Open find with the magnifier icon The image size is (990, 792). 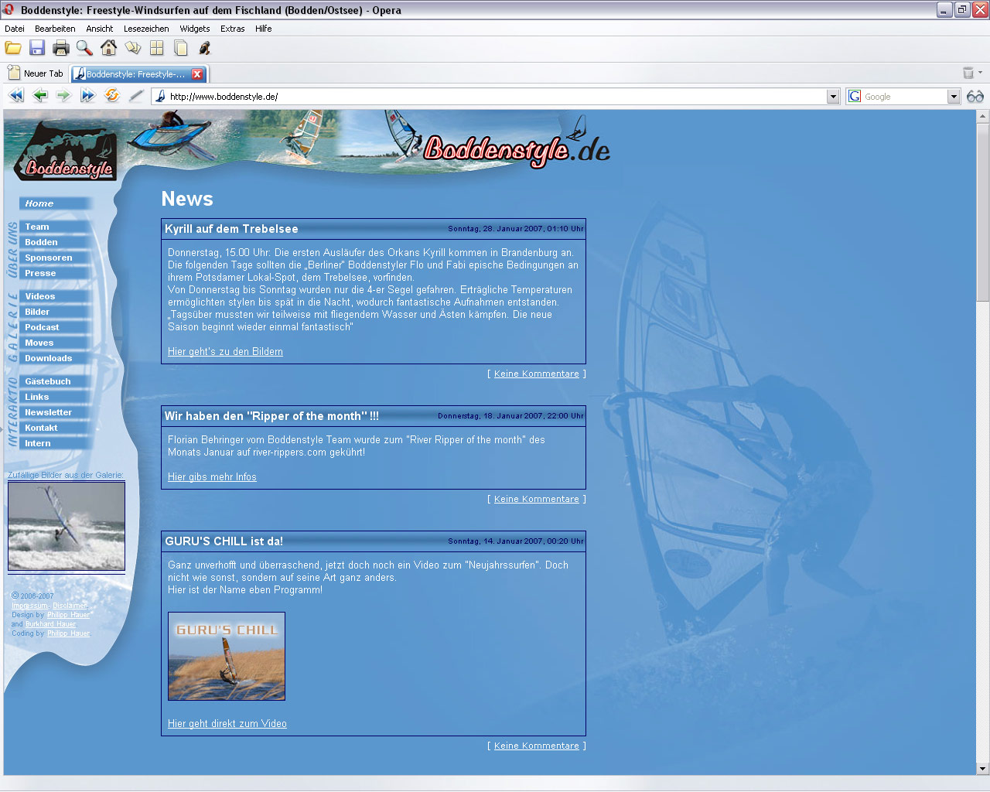pos(85,48)
